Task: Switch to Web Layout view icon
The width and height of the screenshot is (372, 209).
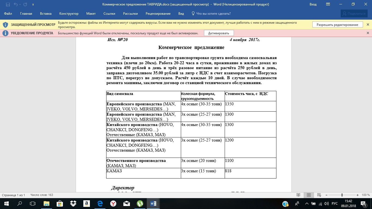Action: (319, 195)
